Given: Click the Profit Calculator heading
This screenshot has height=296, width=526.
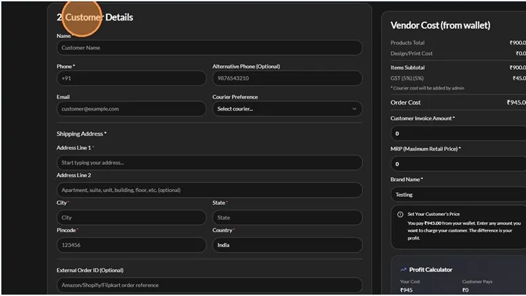Looking at the screenshot, I should click(x=431, y=270).
